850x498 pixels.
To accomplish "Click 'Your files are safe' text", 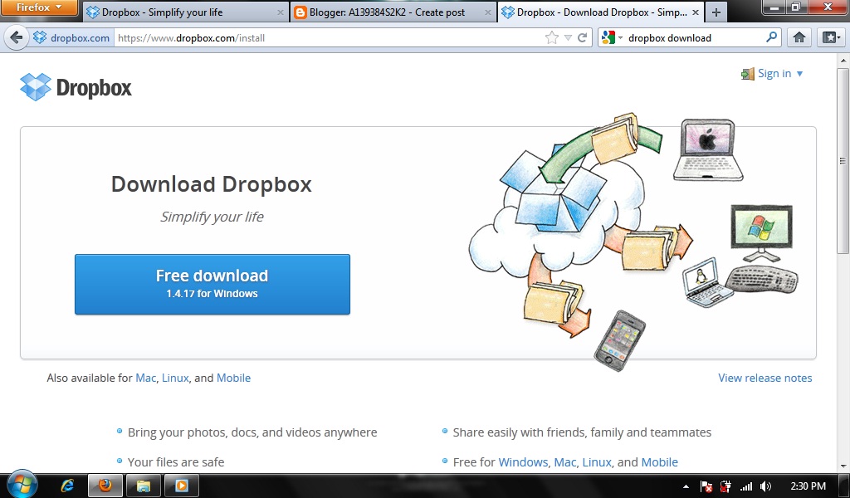I will pos(176,461).
